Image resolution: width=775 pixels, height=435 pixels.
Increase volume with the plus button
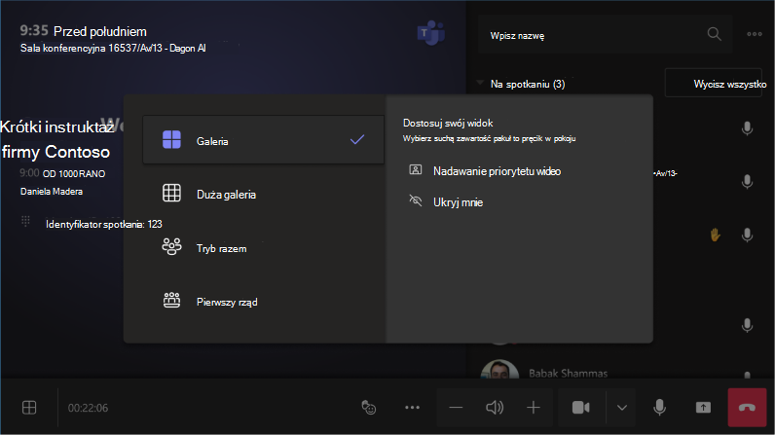[534, 408]
